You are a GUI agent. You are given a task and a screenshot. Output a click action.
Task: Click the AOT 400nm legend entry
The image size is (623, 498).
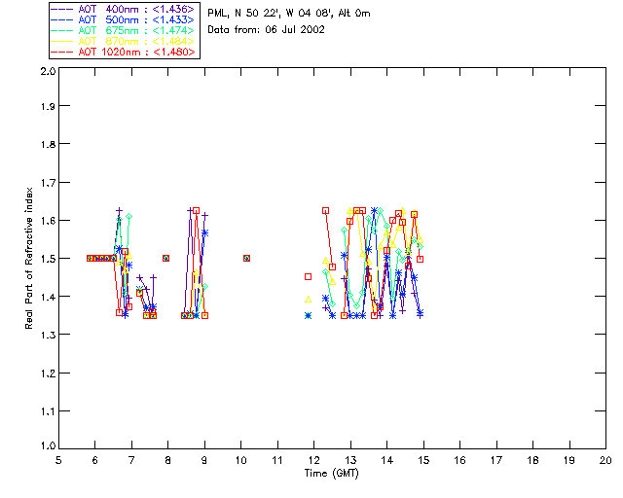tap(123, 9)
